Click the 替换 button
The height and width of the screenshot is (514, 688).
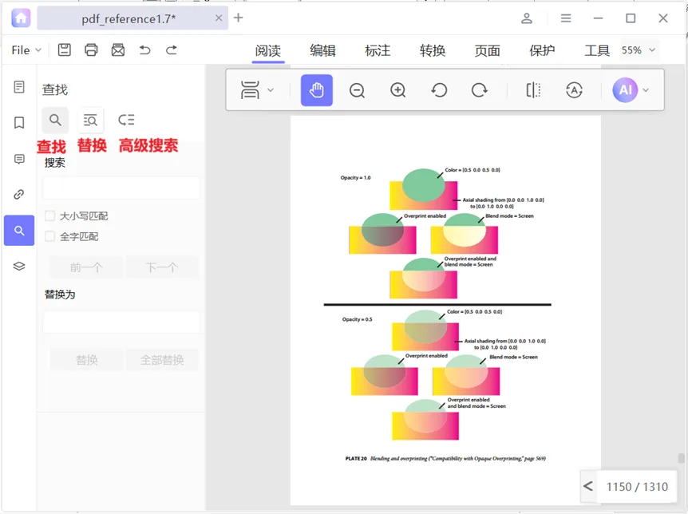coord(86,360)
